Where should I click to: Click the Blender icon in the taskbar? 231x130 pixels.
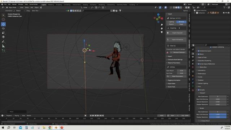click(x=56, y=127)
